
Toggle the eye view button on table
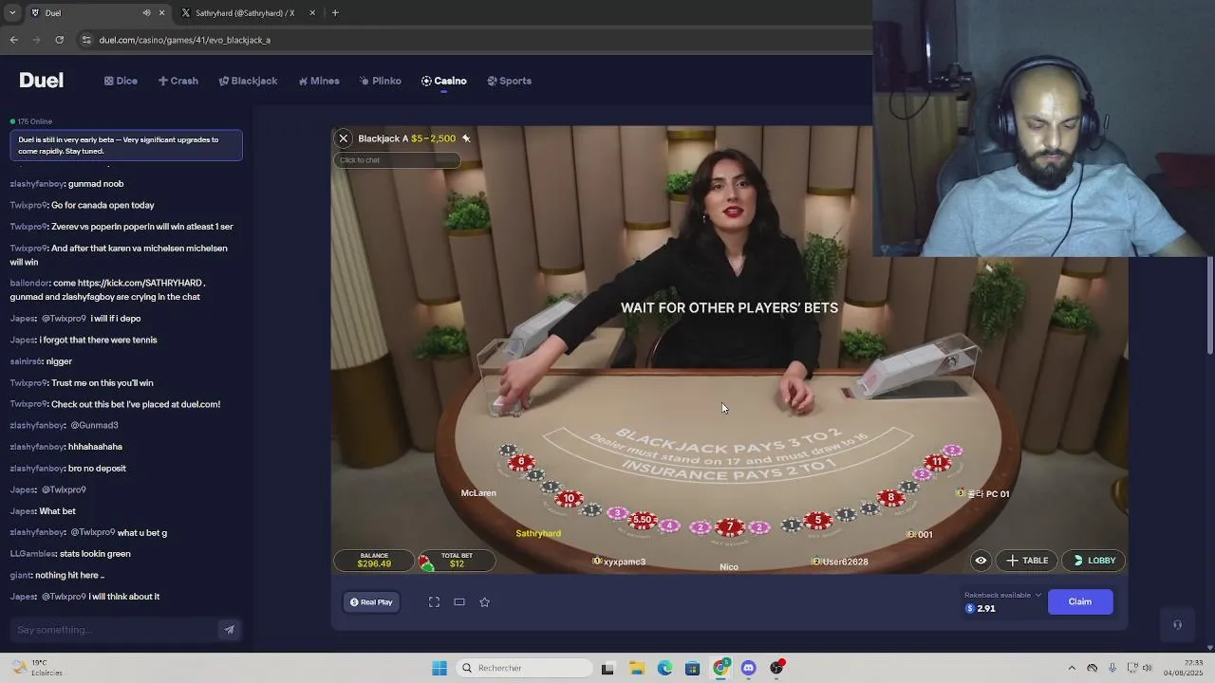(x=981, y=561)
